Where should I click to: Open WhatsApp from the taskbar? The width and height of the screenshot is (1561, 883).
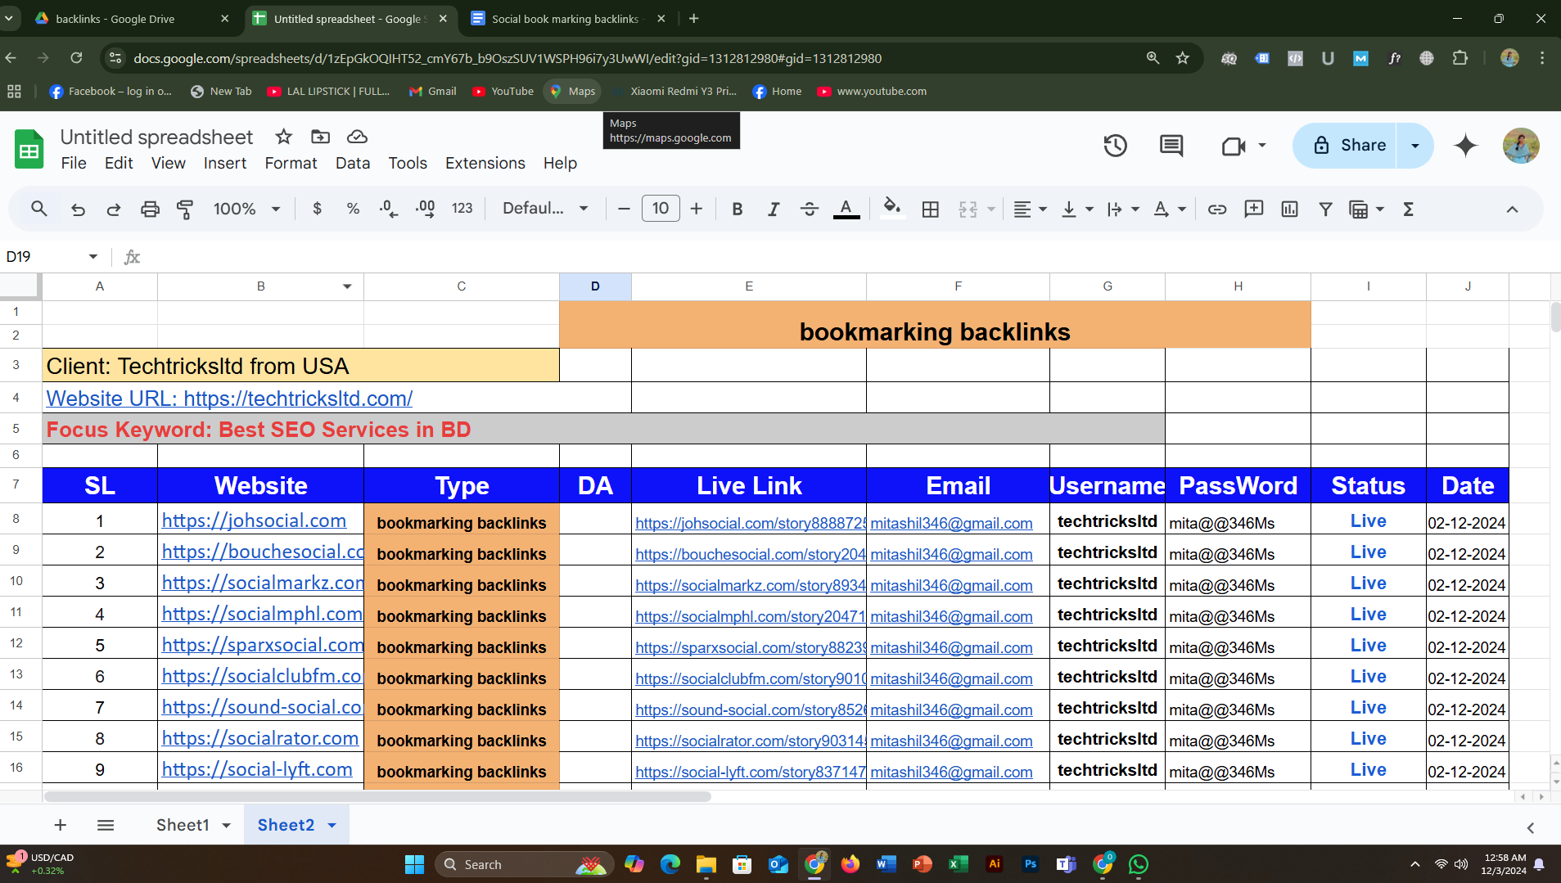(x=1138, y=864)
